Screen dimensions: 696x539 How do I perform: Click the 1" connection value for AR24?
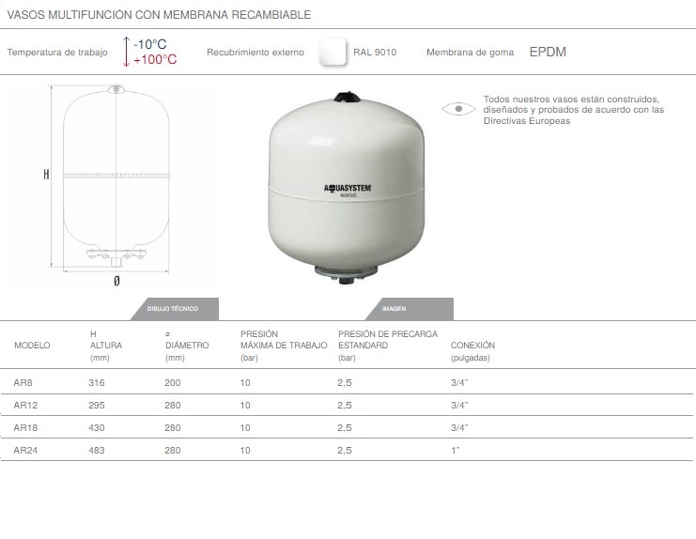pyautogui.click(x=455, y=450)
